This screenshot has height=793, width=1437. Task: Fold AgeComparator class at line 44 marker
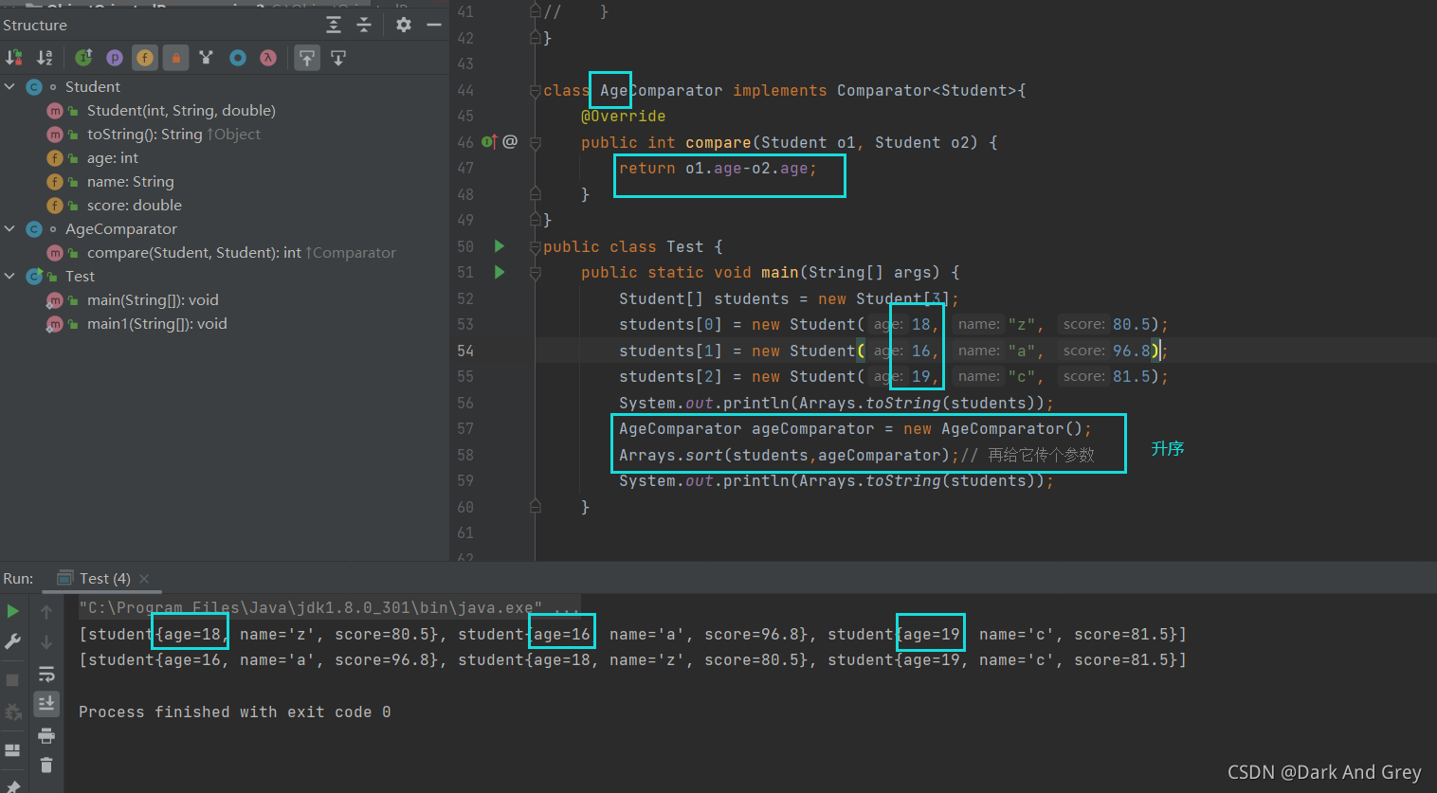(536, 91)
